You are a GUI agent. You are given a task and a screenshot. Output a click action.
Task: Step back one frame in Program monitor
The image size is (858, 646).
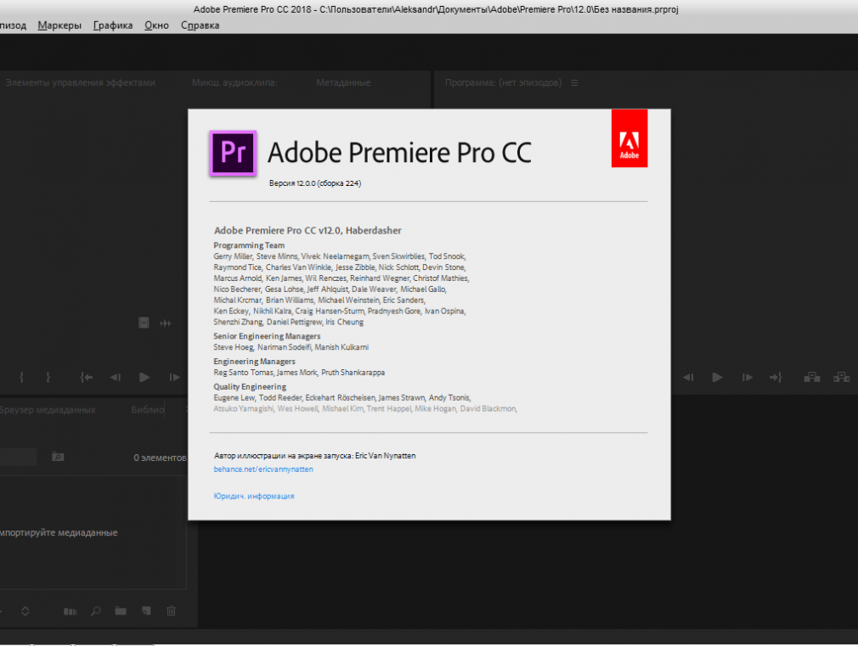pos(688,378)
